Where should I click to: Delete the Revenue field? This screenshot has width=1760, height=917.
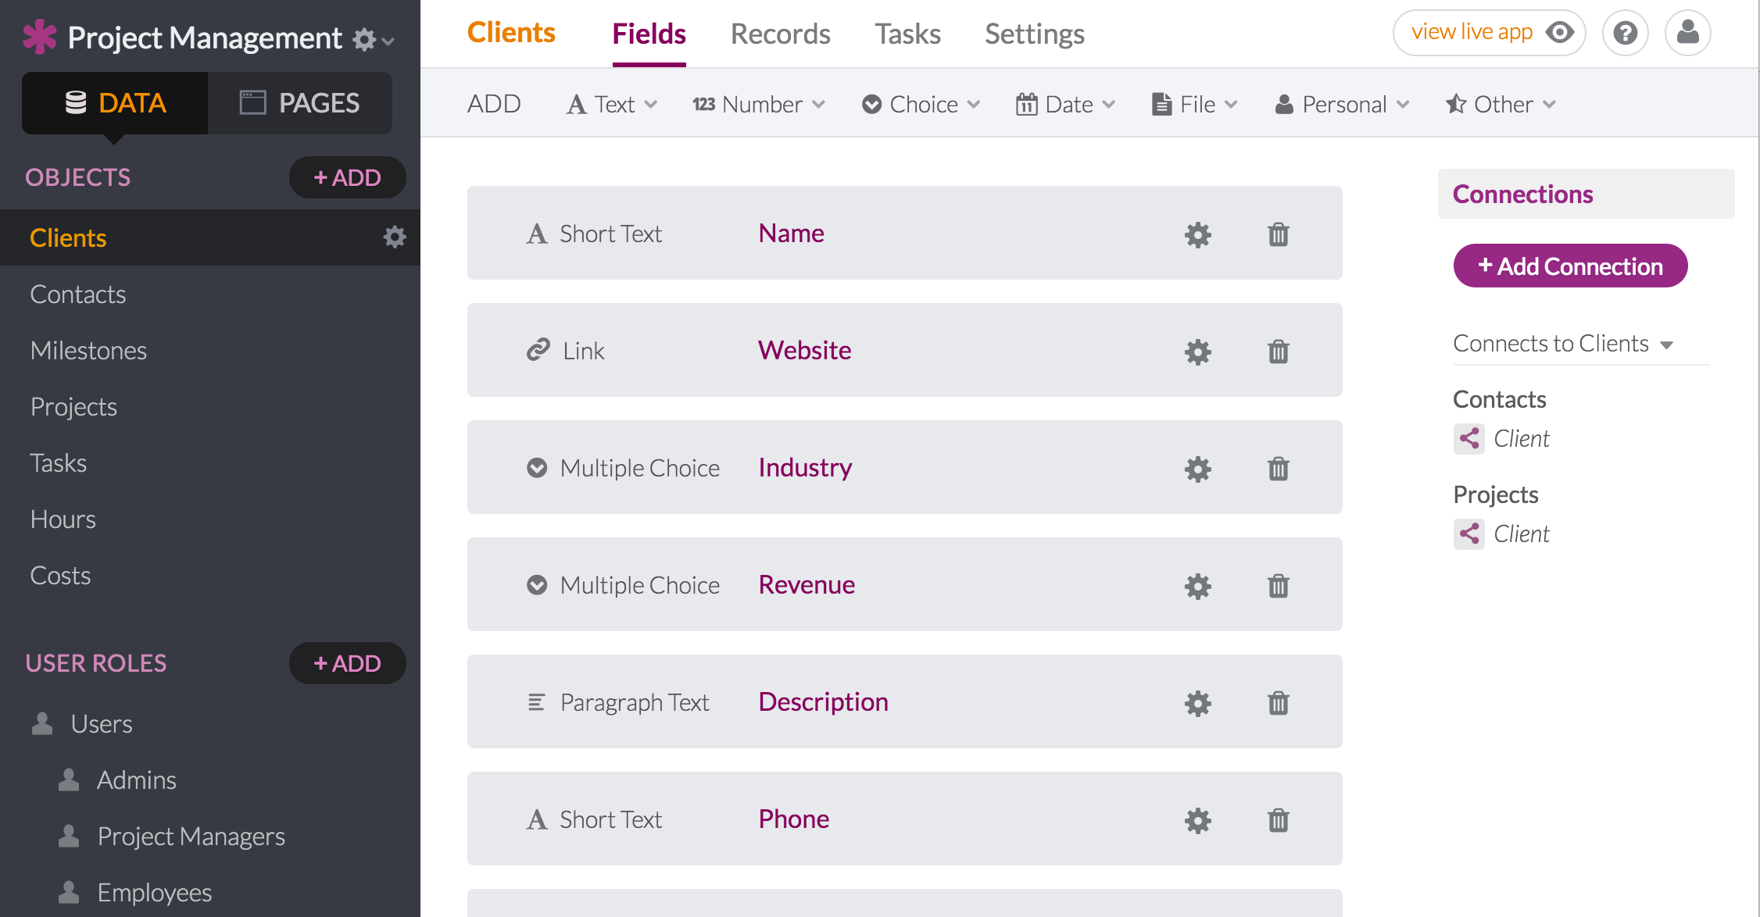click(1278, 586)
